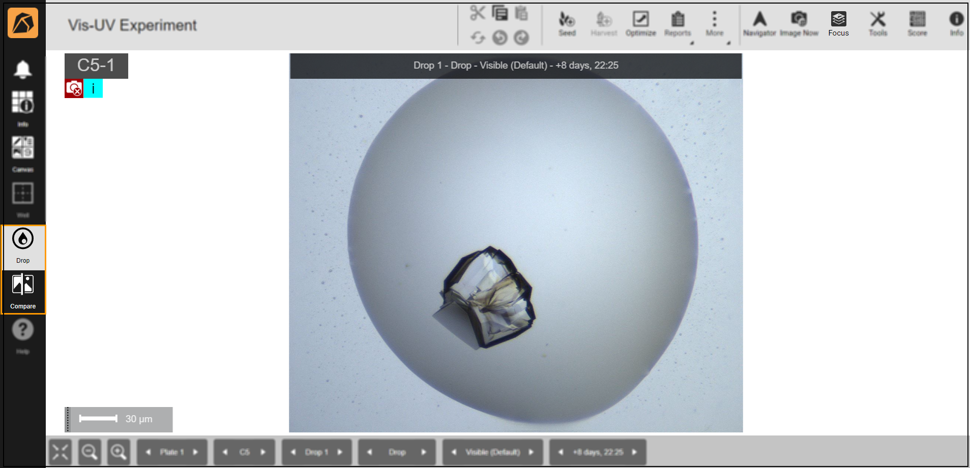Select the Drop view in the sidebar
The height and width of the screenshot is (468, 970).
[x=22, y=243]
